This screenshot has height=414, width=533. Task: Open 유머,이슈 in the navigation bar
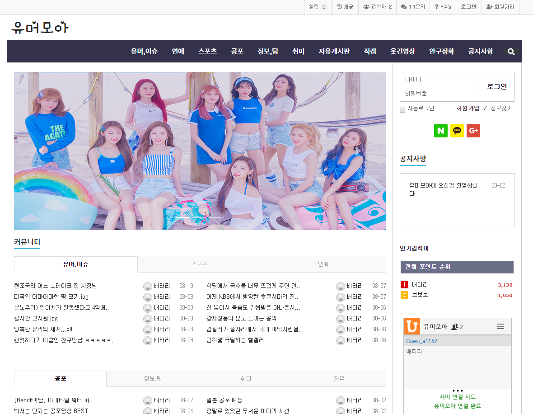[x=144, y=52]
